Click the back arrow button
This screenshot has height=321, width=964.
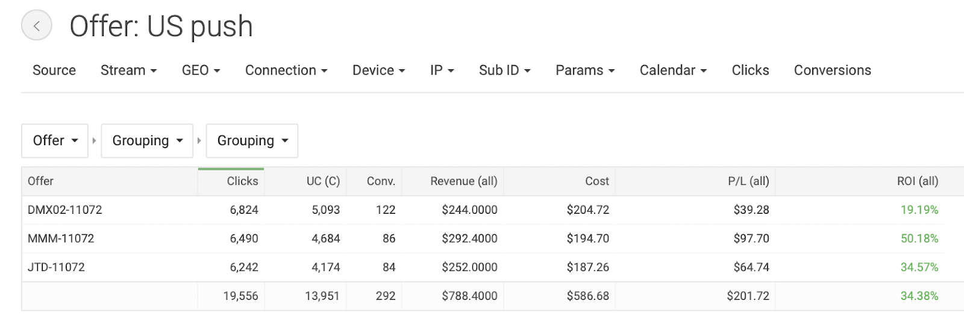(36, 26)
